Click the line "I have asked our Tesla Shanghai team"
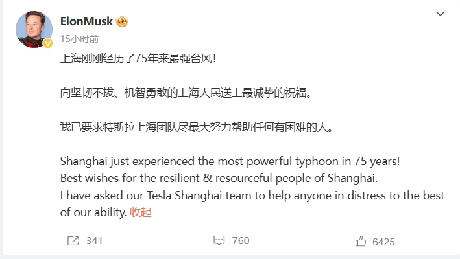 (260, 195)
